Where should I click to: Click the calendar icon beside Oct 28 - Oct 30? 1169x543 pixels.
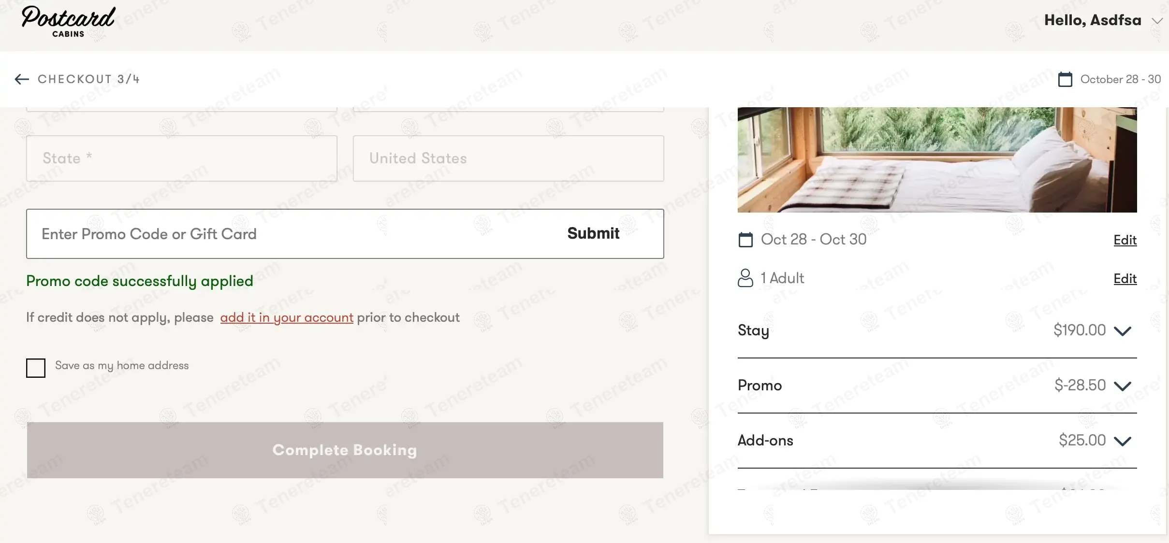[745, 240]
